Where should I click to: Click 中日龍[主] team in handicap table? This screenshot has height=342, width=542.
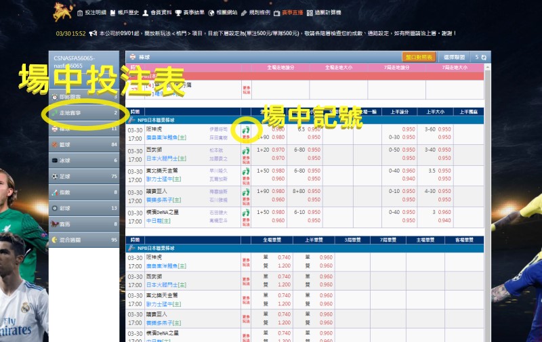tap(158, 221)
